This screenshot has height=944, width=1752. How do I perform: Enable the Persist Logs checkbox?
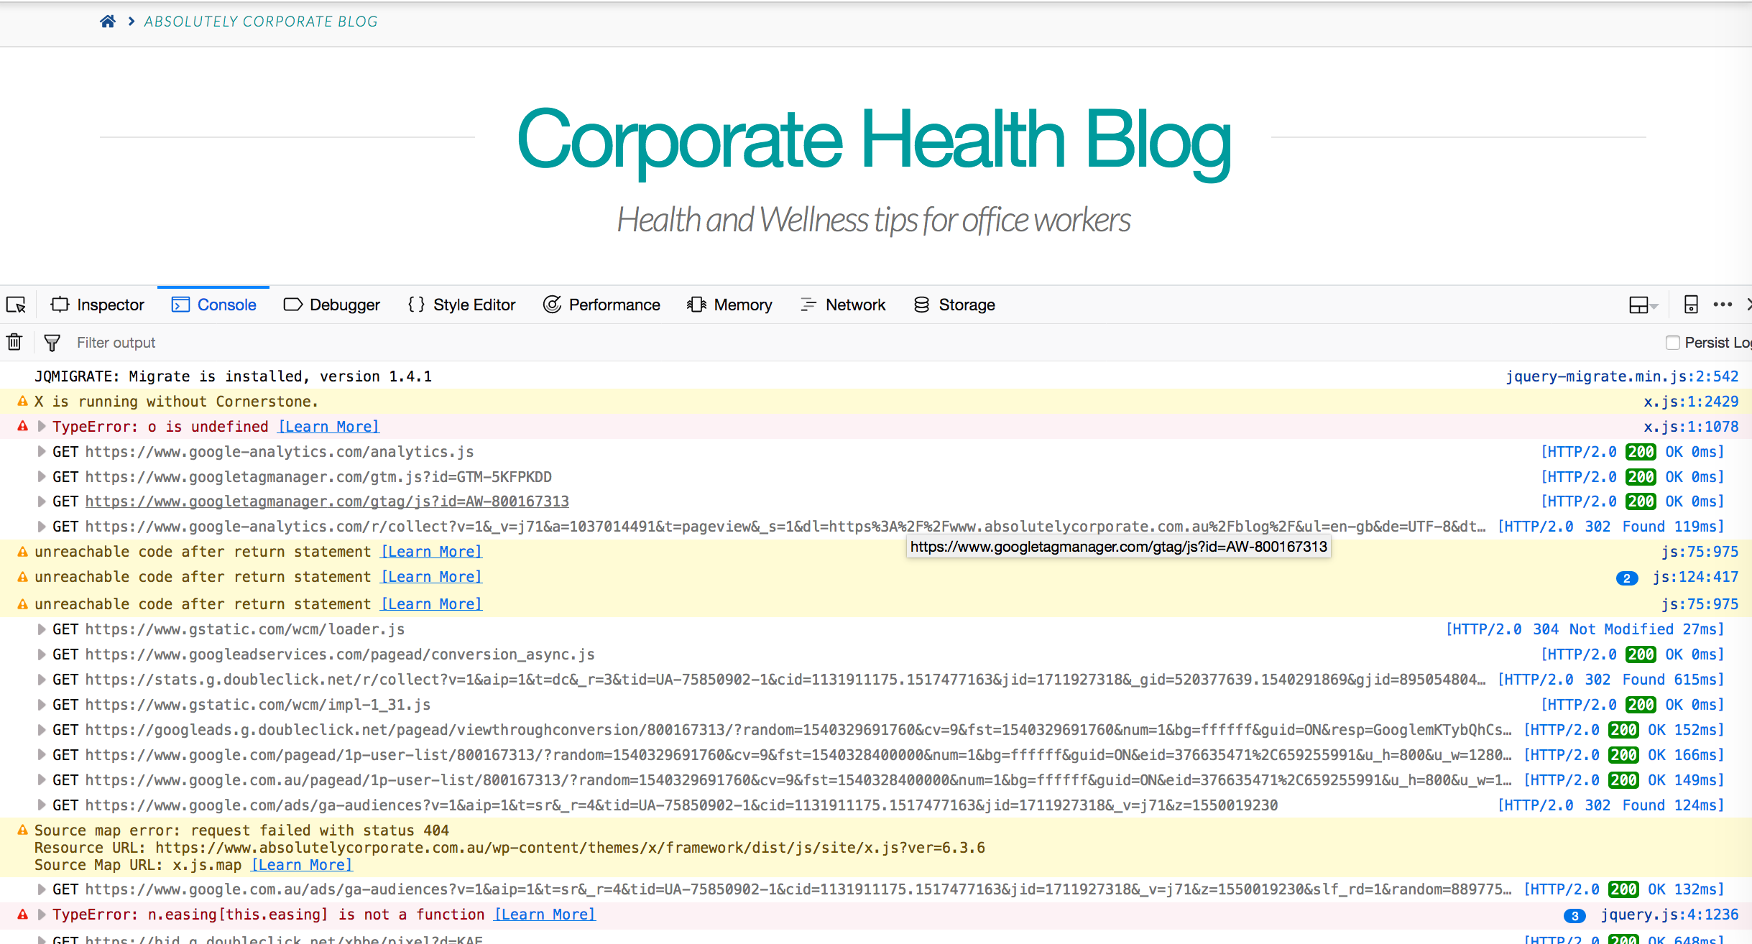(x=1672, y=343)
